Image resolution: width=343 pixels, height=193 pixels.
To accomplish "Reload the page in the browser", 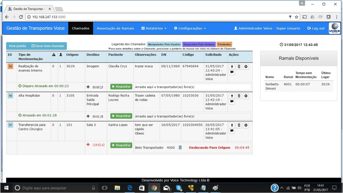I will pos(21,17).
